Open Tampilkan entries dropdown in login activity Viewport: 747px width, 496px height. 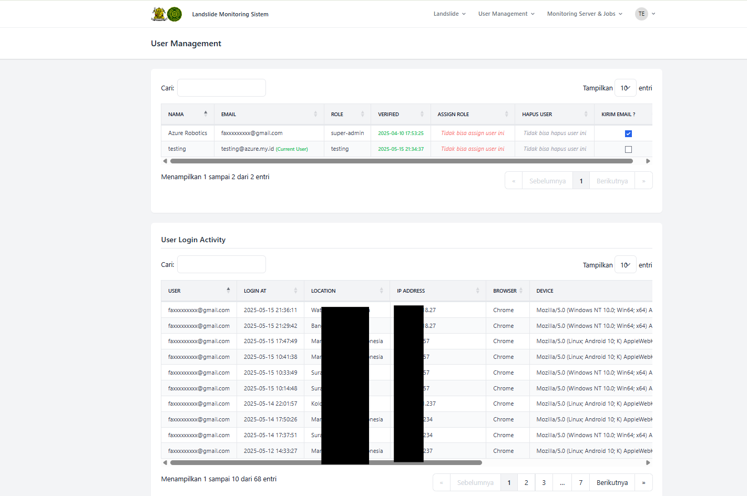[x=625, y=265]
